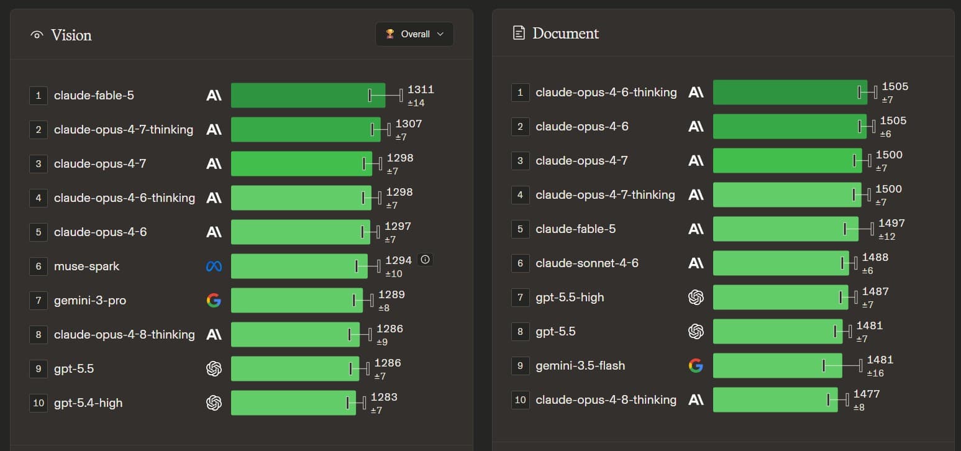The image size is (961, 451).
Task: Open claude-opus-4-6-thinking in the Document list
Action: 606,93
